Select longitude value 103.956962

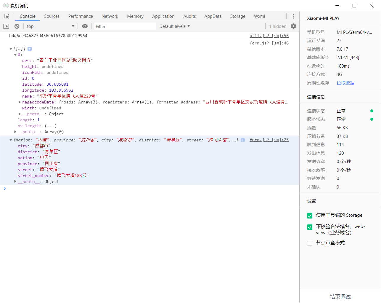point(61,90)
